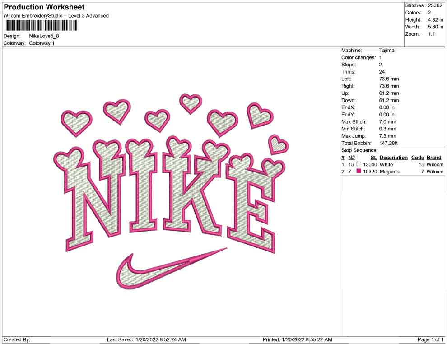Image resolution: width=447 pixels, height=344 pixels.
Task: Click the 'White' description in stop row 1
Action: point(386,164)
